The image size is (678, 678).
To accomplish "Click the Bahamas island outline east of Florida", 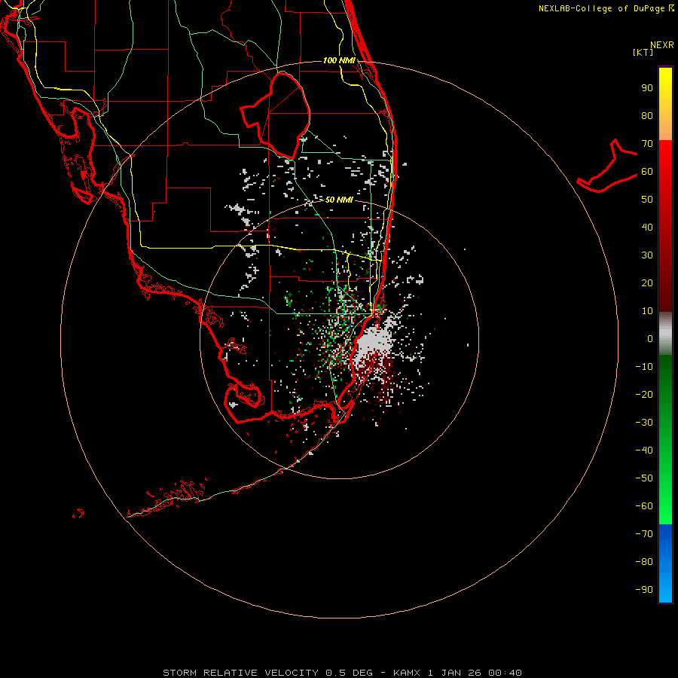I will (607, 166).
